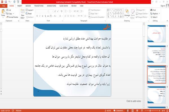Open Quick Styles gallery
The width and height of the screenshot is (169, 112).
[133, 14]
